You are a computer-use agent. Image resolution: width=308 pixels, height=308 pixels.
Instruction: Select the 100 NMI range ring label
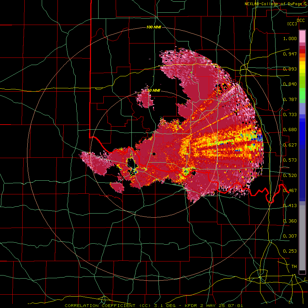coord(154,27)
